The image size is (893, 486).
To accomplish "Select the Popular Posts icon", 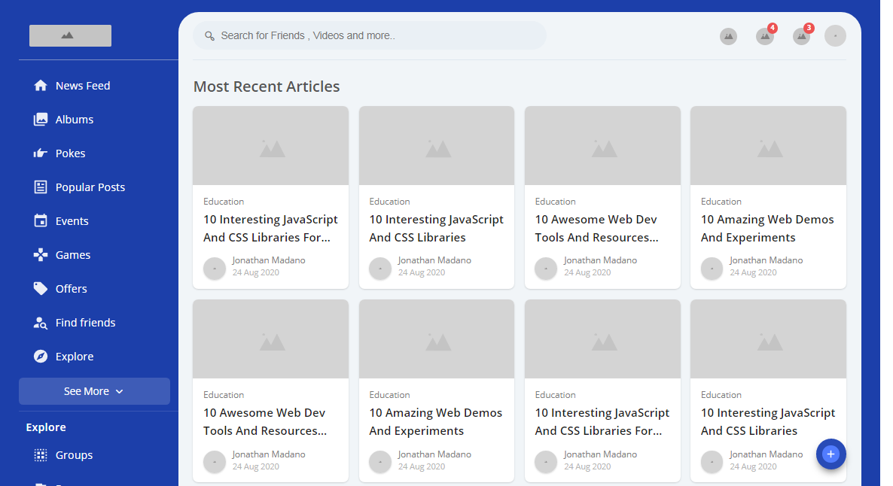I will click(41, 187).
